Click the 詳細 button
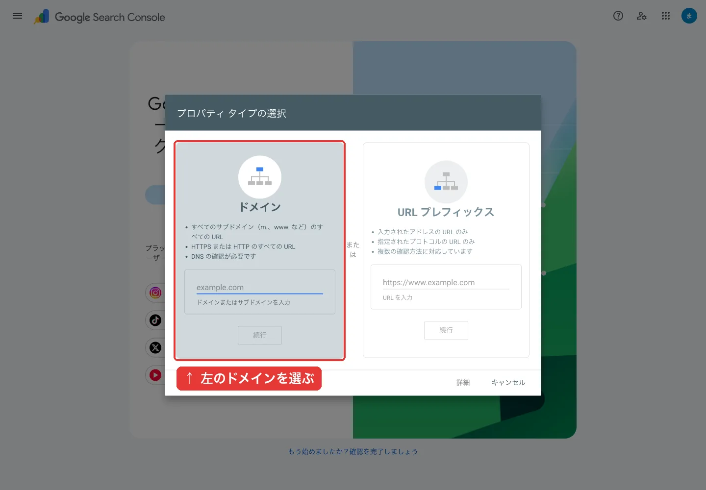Screen dimensions: 706x490 tap(463, 383)
